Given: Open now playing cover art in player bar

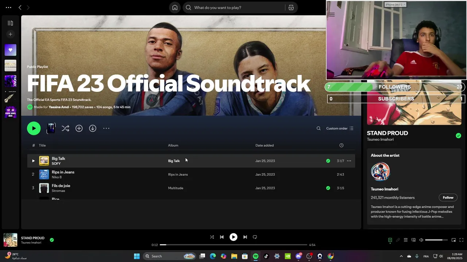Looking at the screenshot, I should 10,240.
